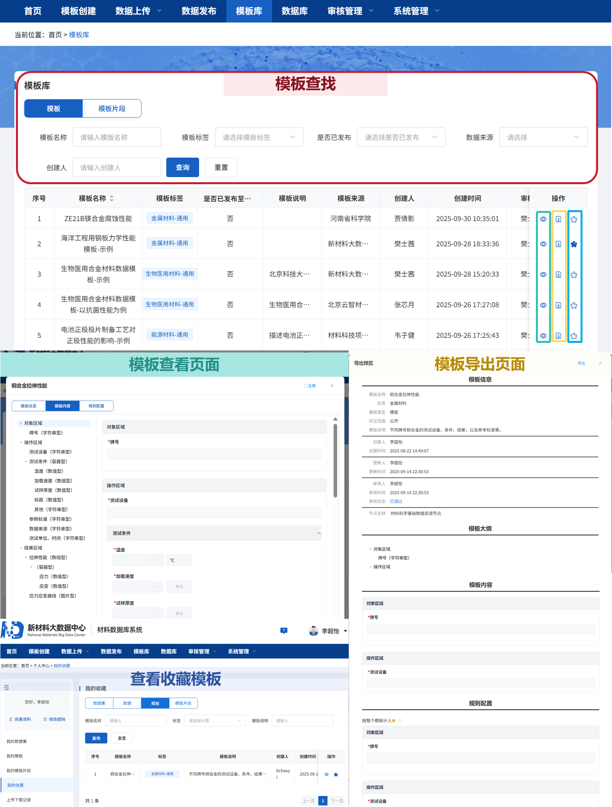Click the 创建人 input field

pos(117,167)
